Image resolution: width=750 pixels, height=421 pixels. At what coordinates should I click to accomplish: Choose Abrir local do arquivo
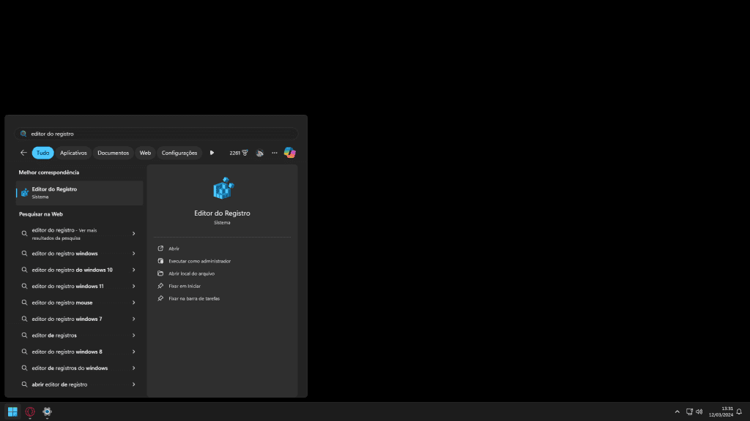coord(191,273)
